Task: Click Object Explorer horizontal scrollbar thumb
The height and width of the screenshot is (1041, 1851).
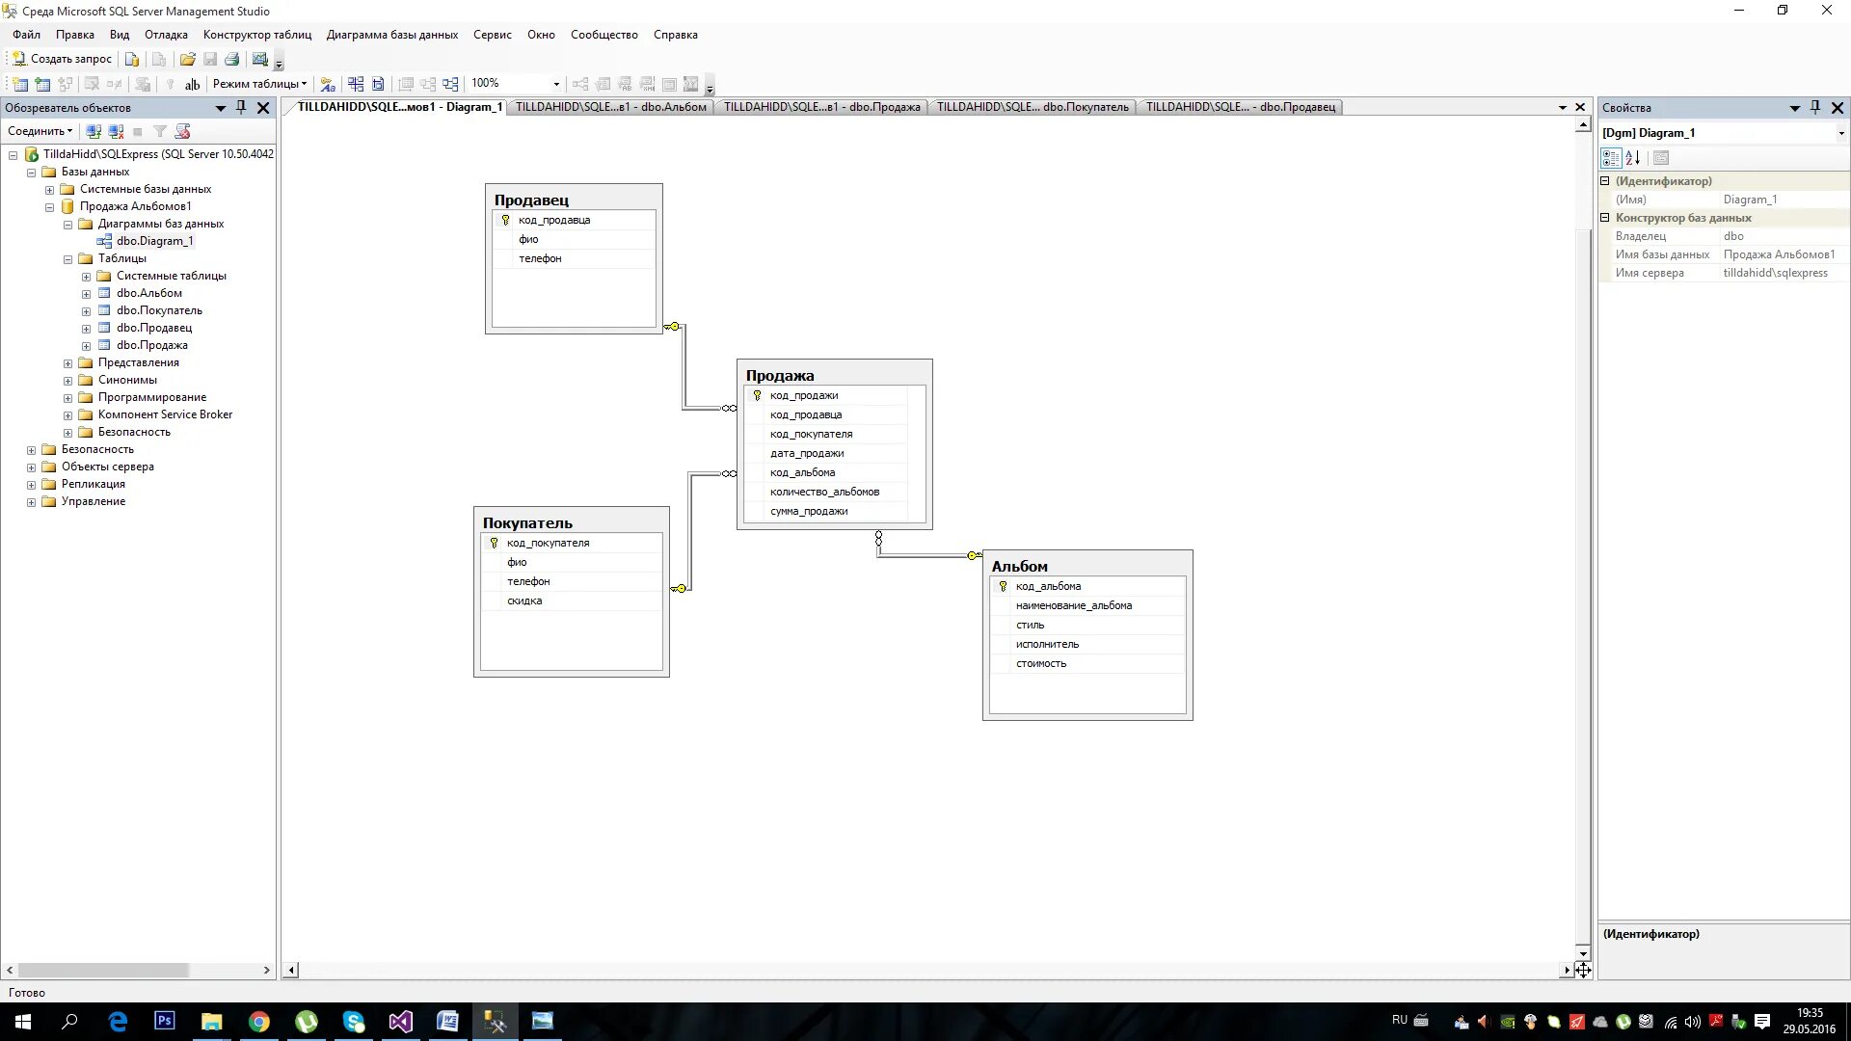Action: pos(103,970)
